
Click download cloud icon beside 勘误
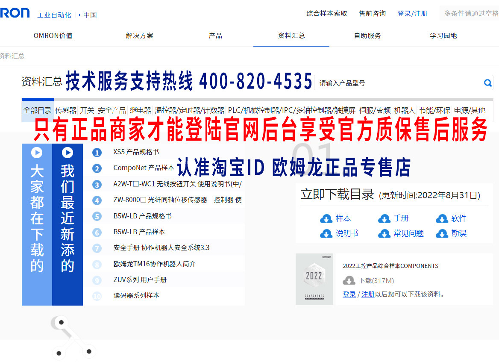[x=442, y=234]
